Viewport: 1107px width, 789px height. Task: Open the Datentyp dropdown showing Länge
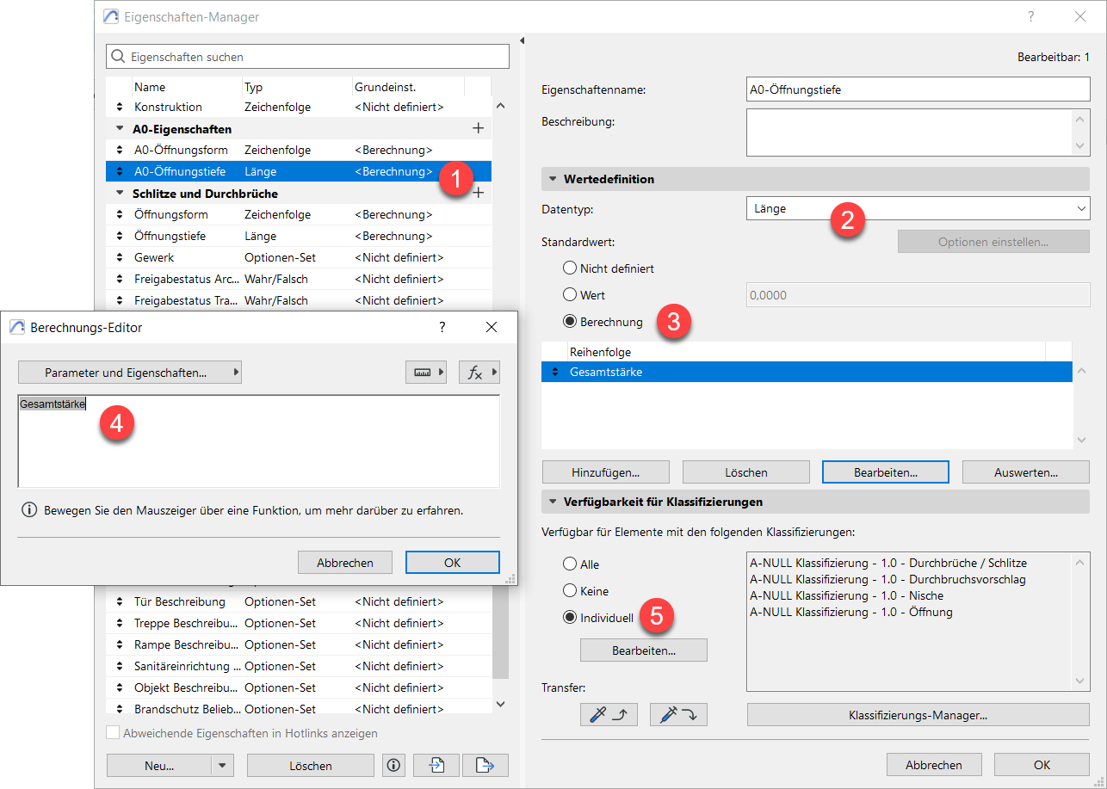[x=918, y=208]
